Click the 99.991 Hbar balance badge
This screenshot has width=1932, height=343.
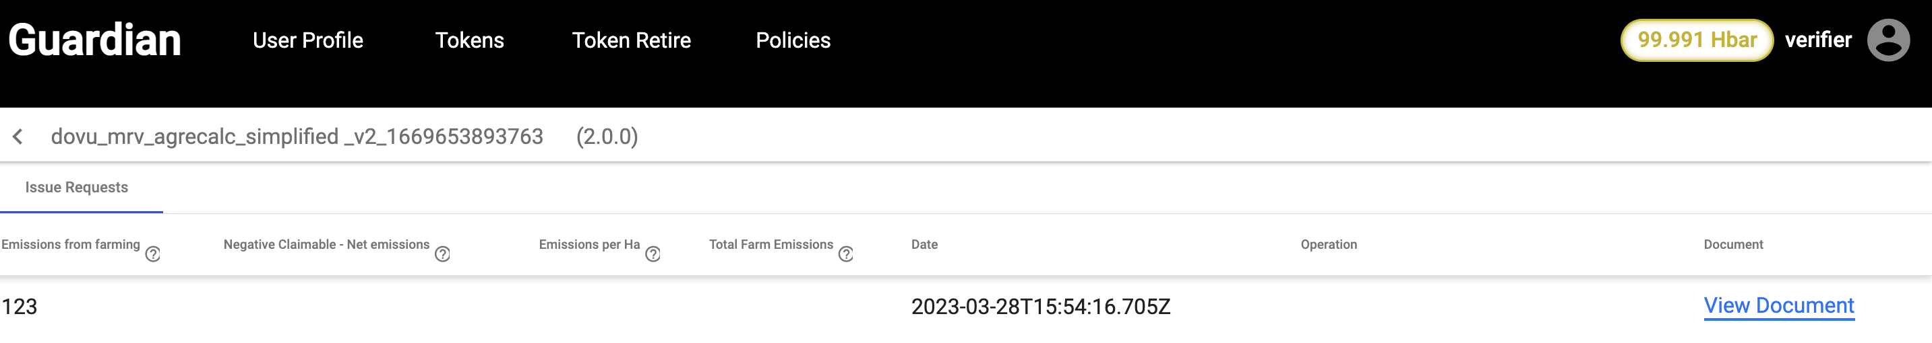coord(1697,40)
